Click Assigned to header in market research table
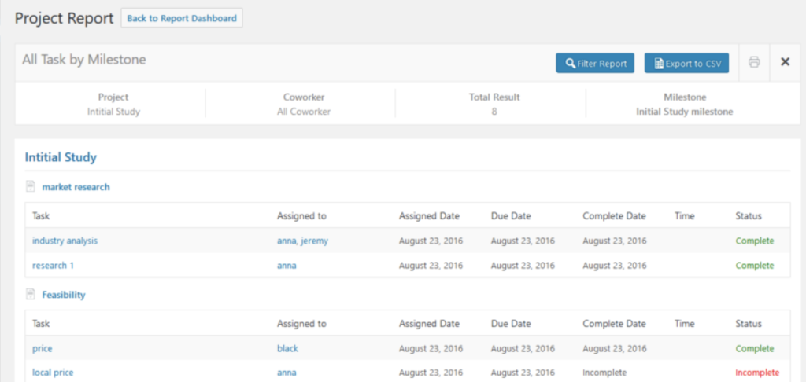 coord(301,216)
